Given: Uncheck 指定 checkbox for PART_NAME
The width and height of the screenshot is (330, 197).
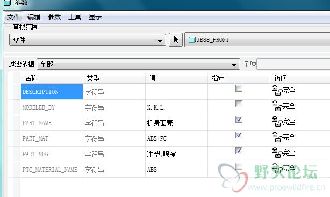Looking at the screenshot, I should point(239,119).
